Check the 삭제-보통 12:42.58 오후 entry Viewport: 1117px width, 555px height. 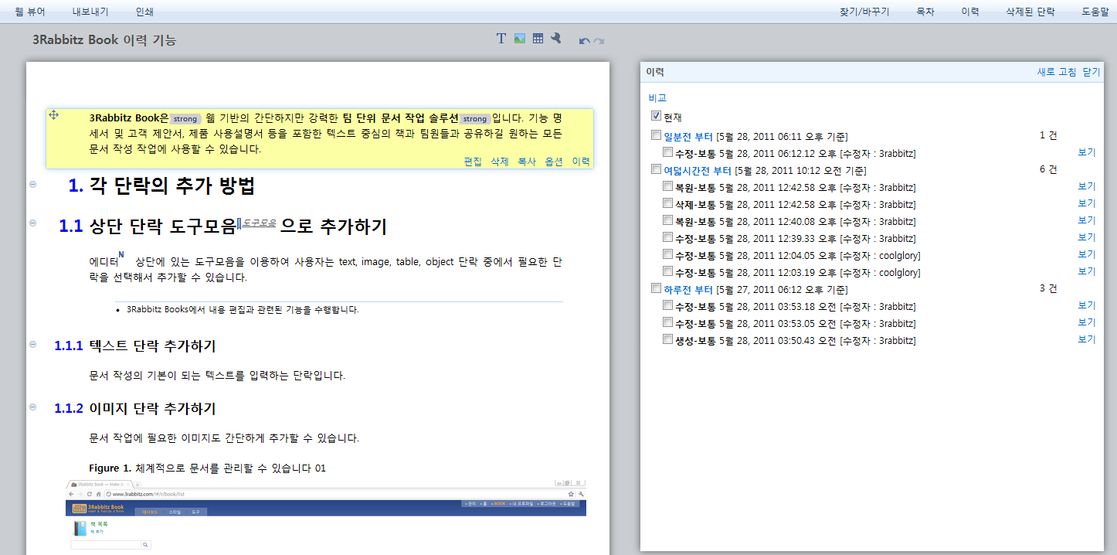[x=668, y=203]
